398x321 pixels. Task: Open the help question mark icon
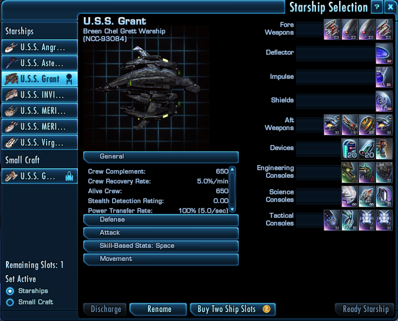tap(377, 7)
